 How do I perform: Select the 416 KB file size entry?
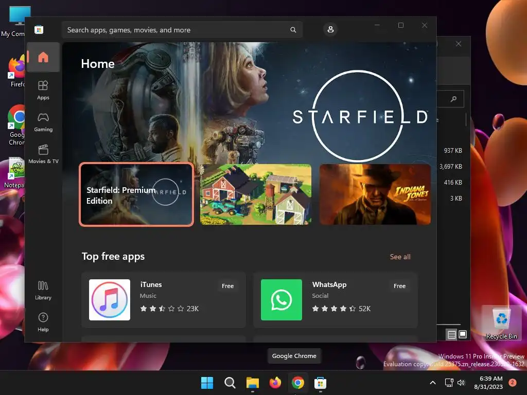coord(453,183)
